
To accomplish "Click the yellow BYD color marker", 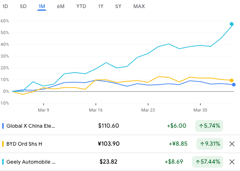I will 3,144.
